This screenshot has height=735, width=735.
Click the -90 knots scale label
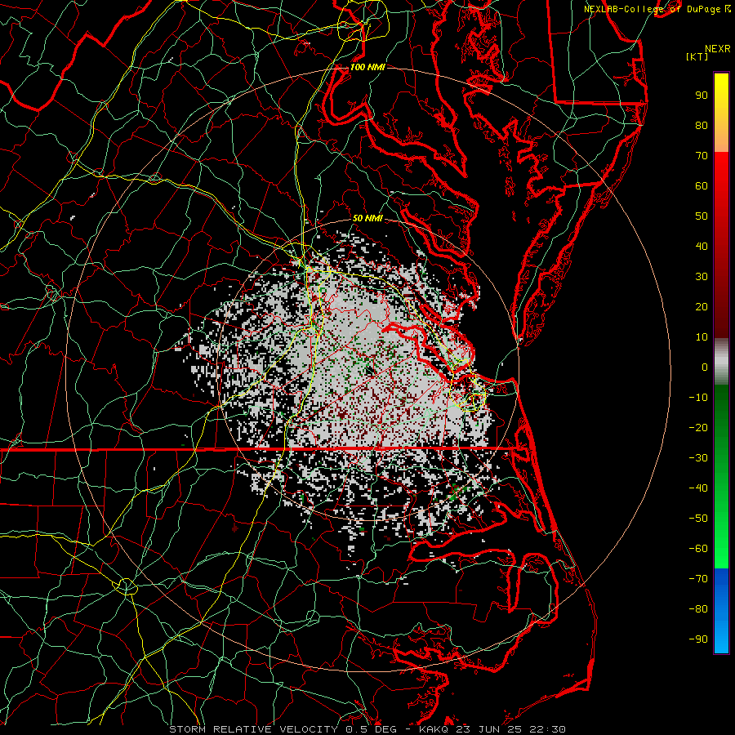(x=698, y=639)
